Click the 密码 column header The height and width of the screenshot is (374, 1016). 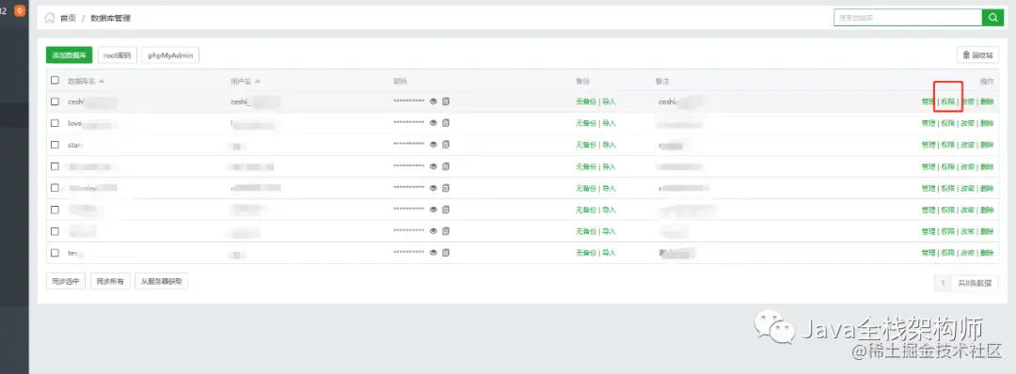(400, 81)
